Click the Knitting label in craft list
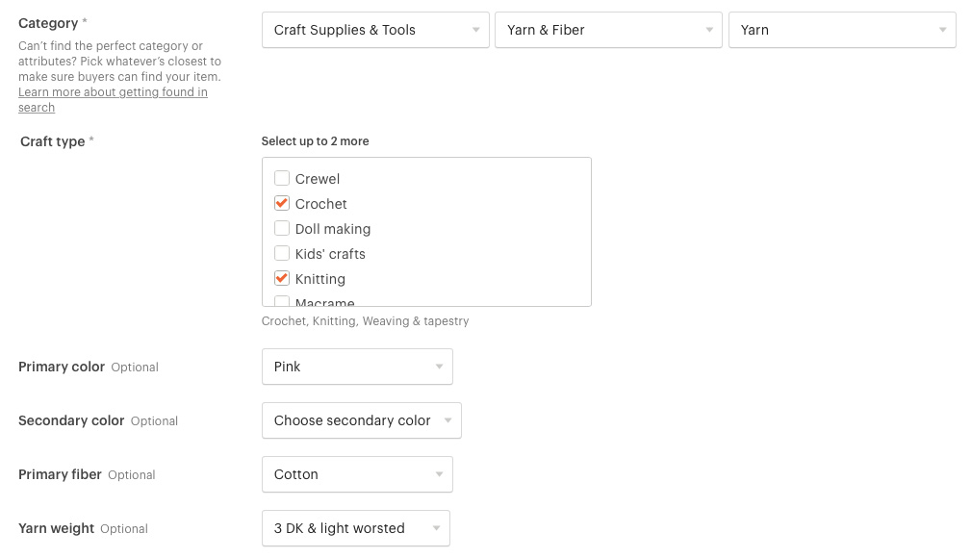The height and width of the screenshot is (558, 971). pos(320,279)
